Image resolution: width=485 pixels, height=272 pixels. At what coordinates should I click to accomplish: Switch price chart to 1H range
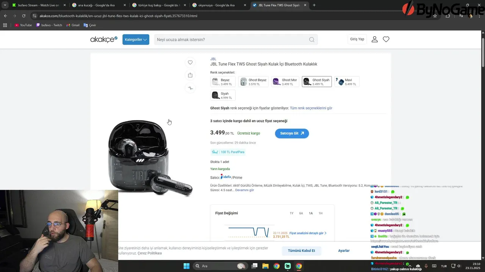coord(321,213)
